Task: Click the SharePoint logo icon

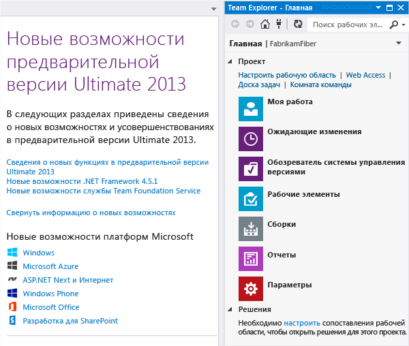Action: (x=12, y=320)
